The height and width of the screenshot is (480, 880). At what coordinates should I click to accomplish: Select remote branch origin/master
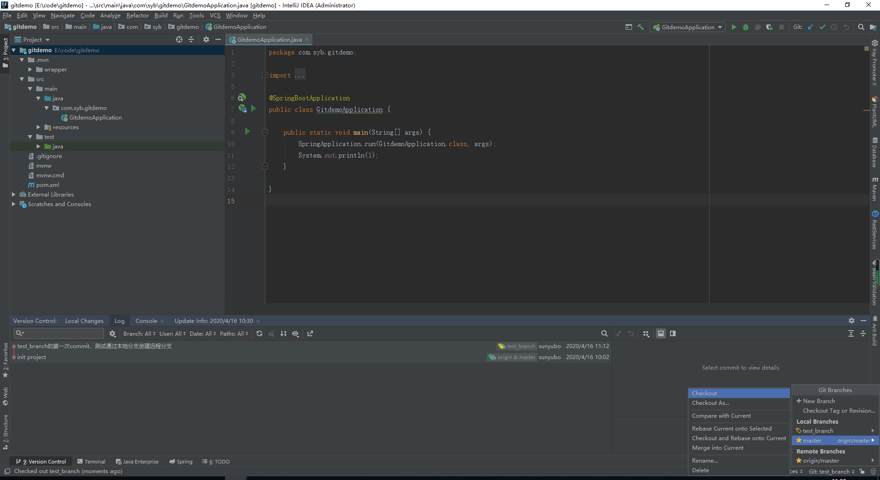pyautogui.click(x=835, y=460)
